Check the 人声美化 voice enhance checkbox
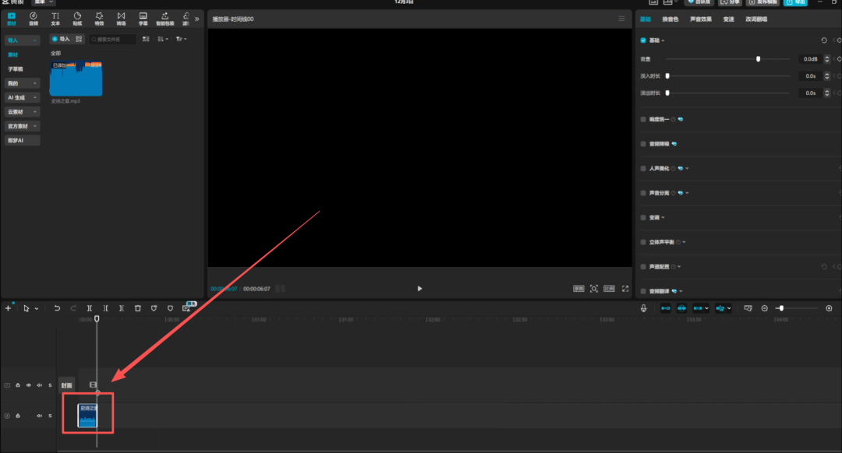This screenshot has height=453, width=842. tap(643, 168)
